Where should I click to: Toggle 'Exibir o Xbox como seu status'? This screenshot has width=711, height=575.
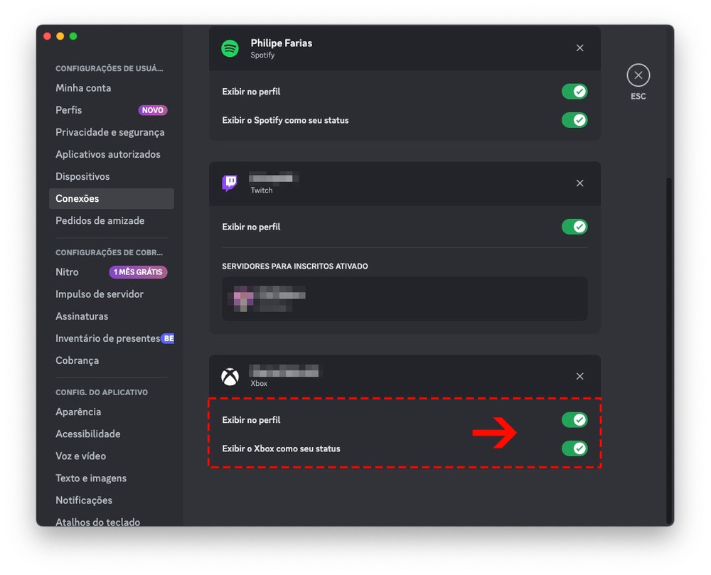pyautogui.click(x=574, y=448)
